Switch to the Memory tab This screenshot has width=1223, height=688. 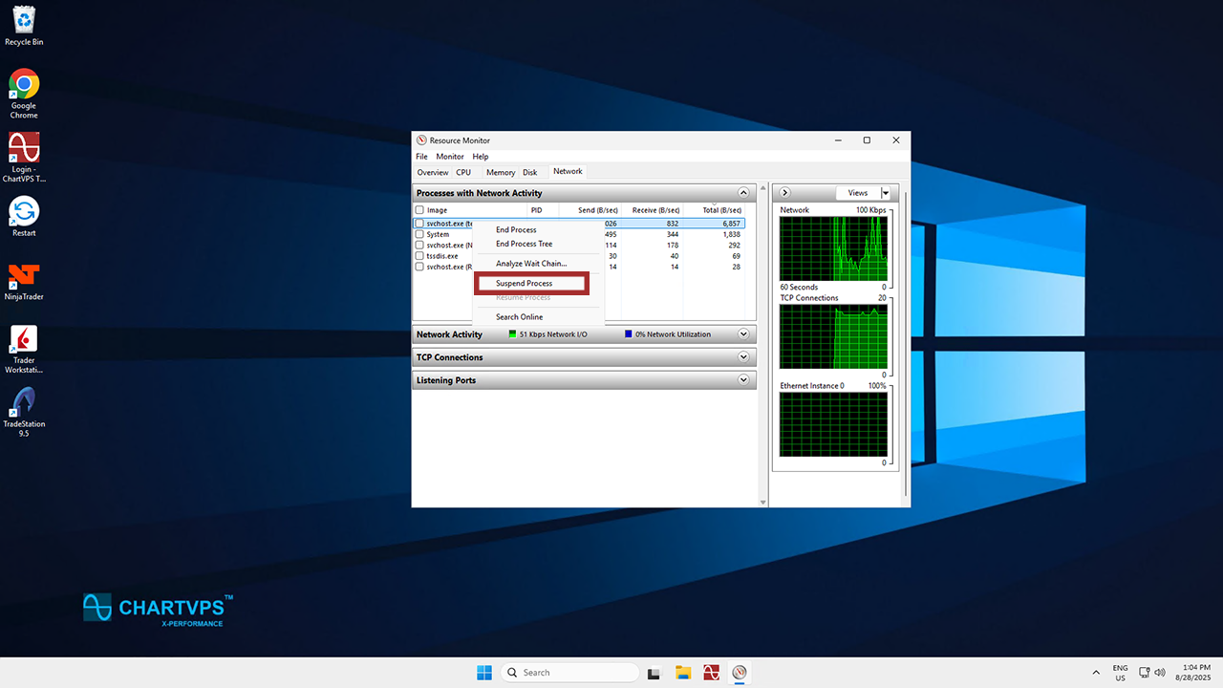(500, 173)
